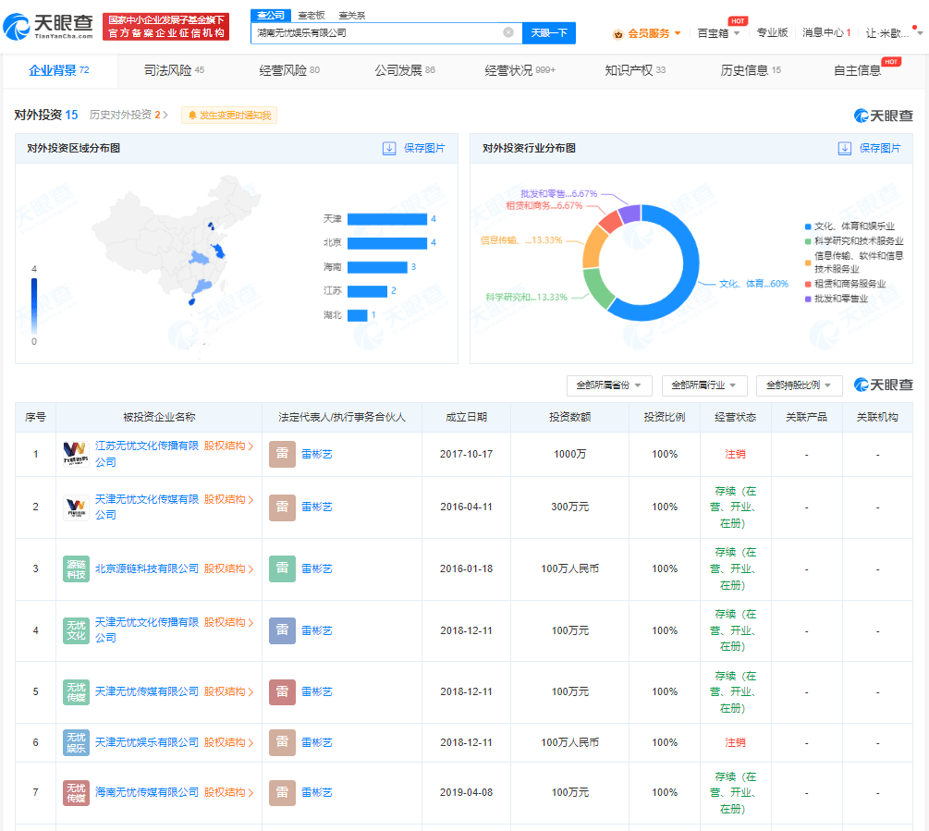Click the 北京源链科技 company logo icon

(76, 568)
